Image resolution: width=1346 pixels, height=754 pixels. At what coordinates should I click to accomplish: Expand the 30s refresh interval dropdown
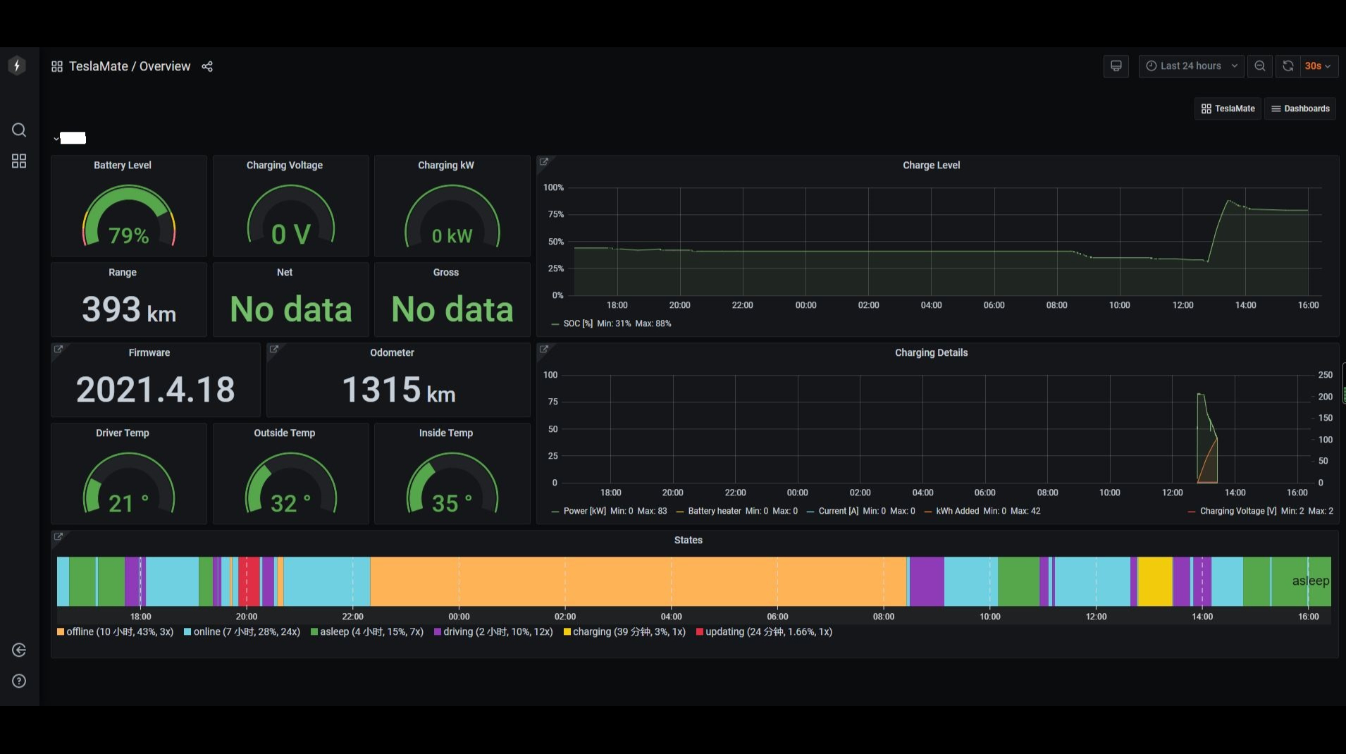1319,66
